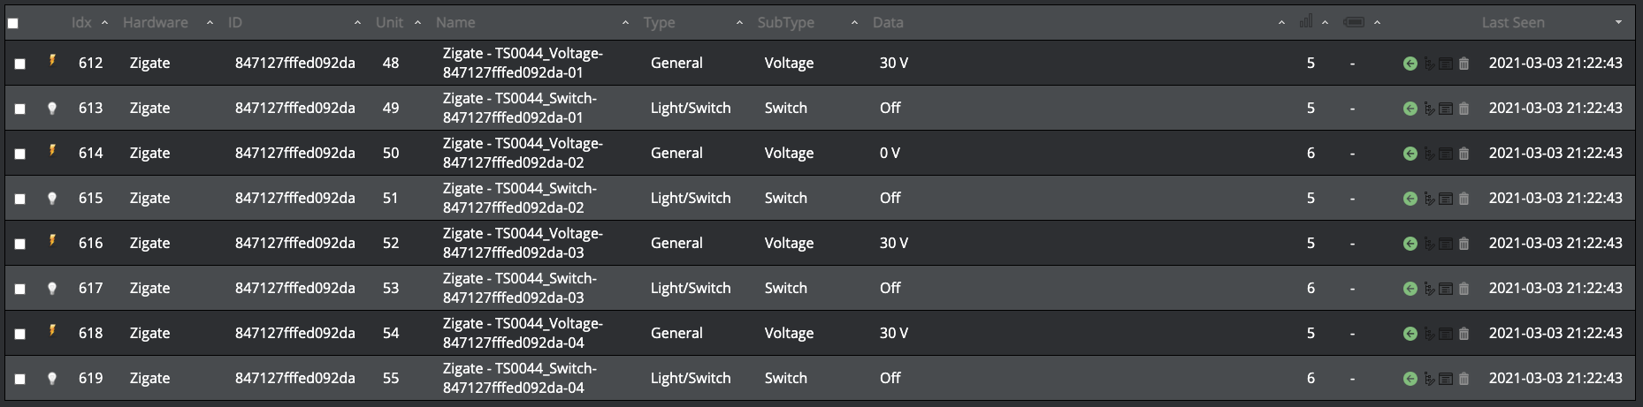This screenshot has height=407, width=1643.
Task: Rename device 619 using the edit icon
Action: point(1429,379)
